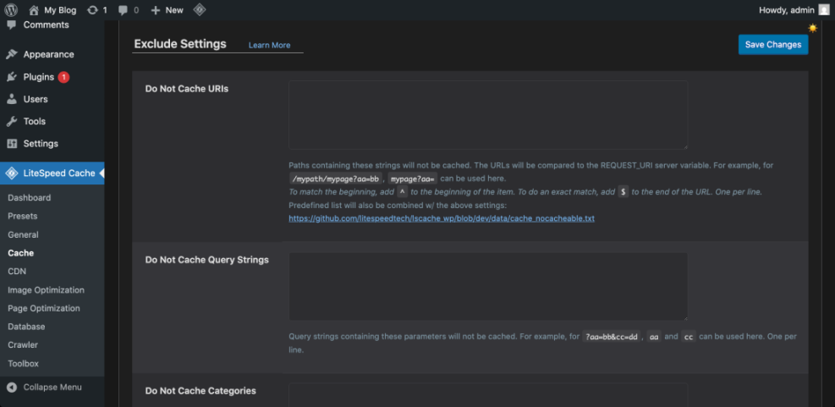Click the New plus icon

(156, 10)
